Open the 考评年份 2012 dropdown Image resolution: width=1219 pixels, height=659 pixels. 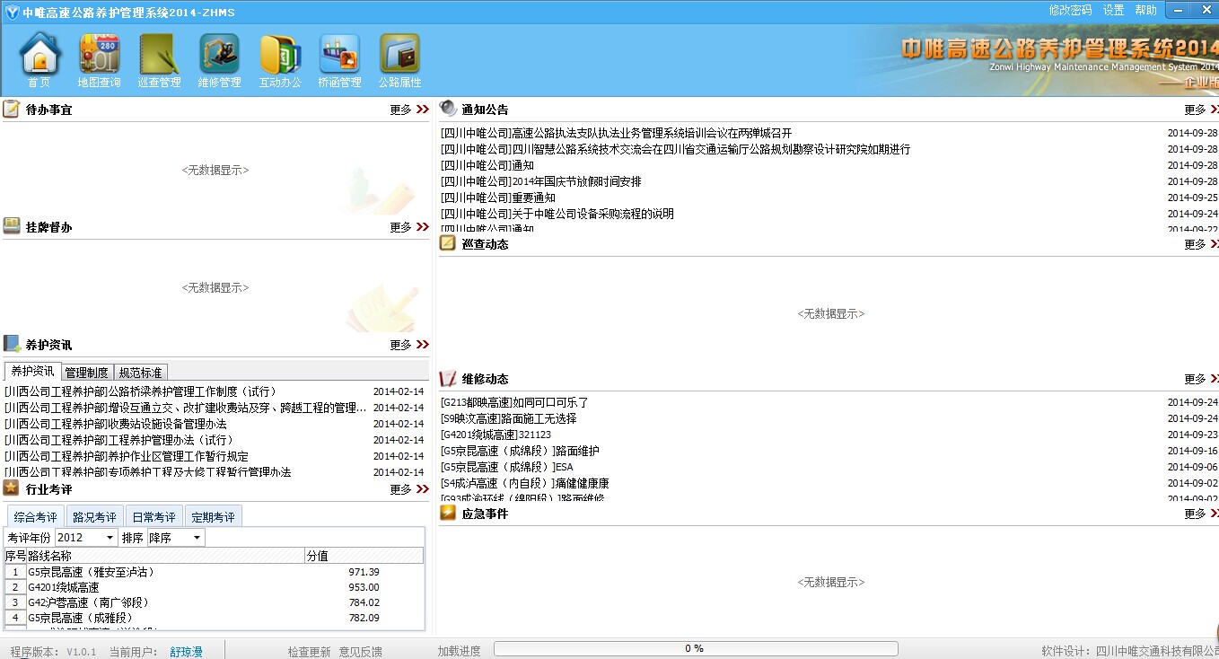click(86, 538)
